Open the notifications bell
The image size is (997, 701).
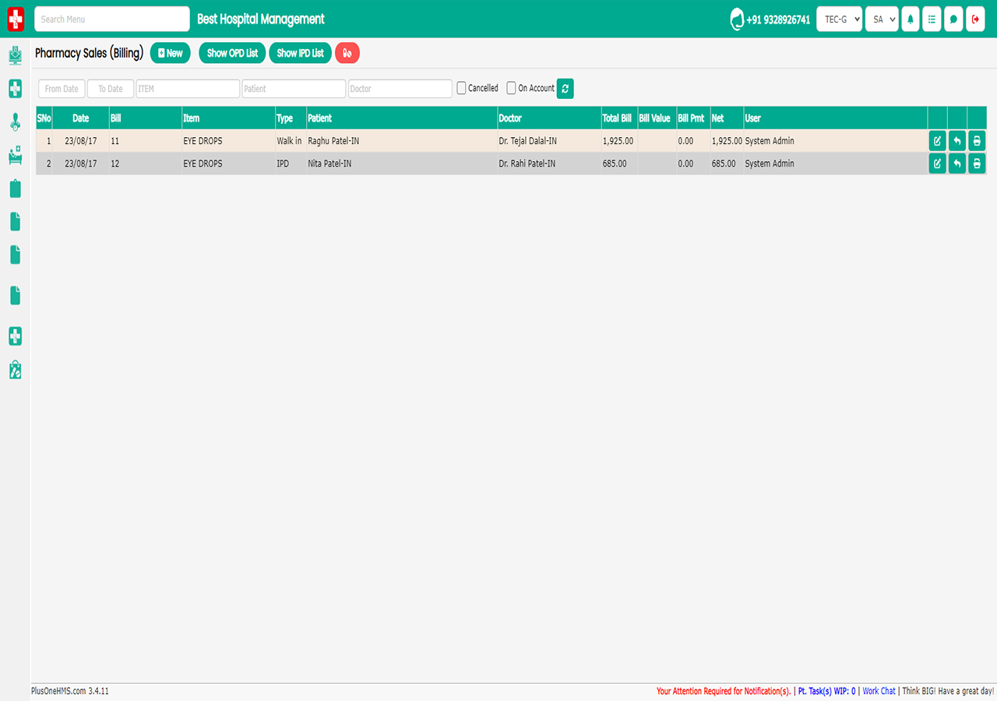910,19
